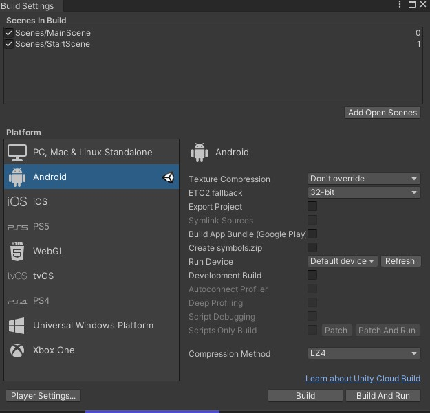
Task: Click the Android icon in settings header
Action: 200,153
